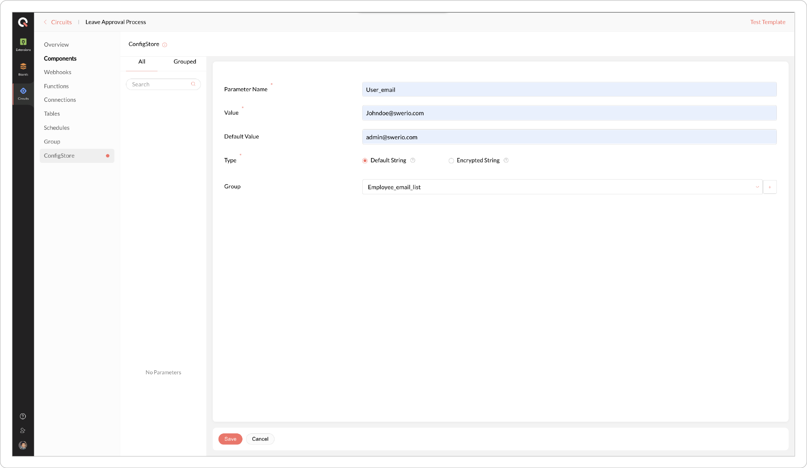This screenshot has height=468, width=807.
Task: Select the Encrypted String radio option
Action: (x=451, y=160)
